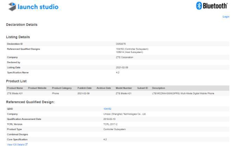Screen dimensions: 236x150
Task: Click the Product List heading
Action: (16, 81)
